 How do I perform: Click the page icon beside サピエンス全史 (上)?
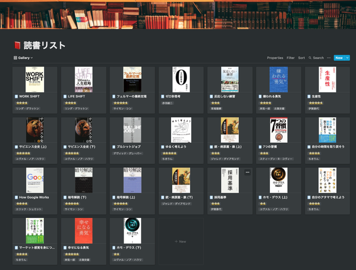pos(16,147)
